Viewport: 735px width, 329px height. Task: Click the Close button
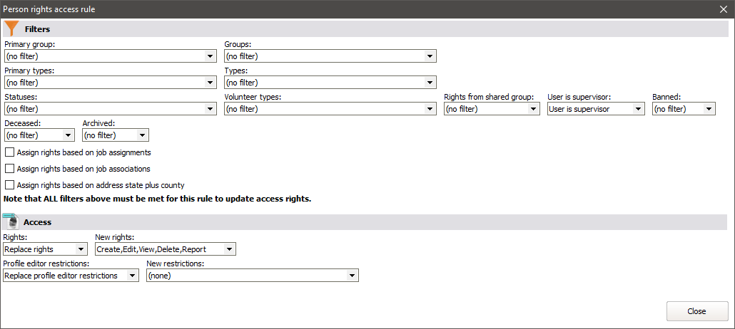[696, 311]
